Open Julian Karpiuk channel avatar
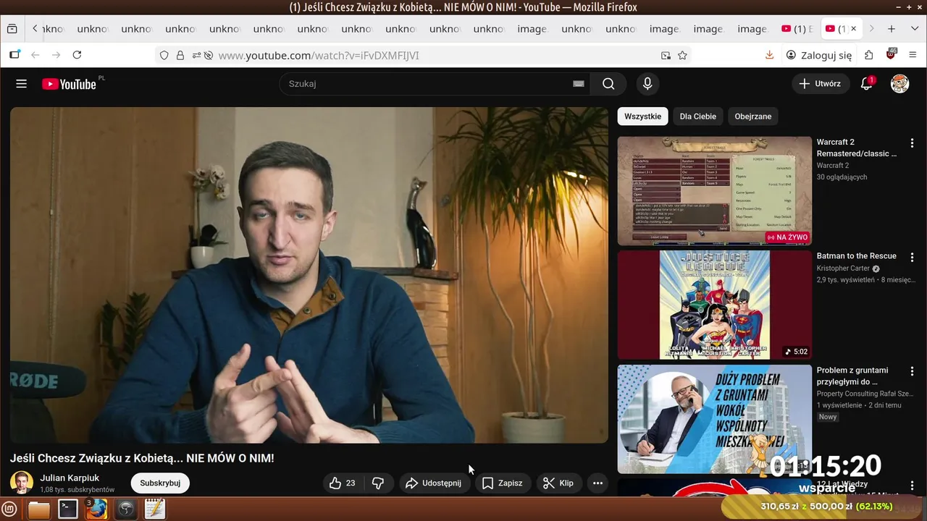The width and height of the screenshot is (927, 521). 21,483
